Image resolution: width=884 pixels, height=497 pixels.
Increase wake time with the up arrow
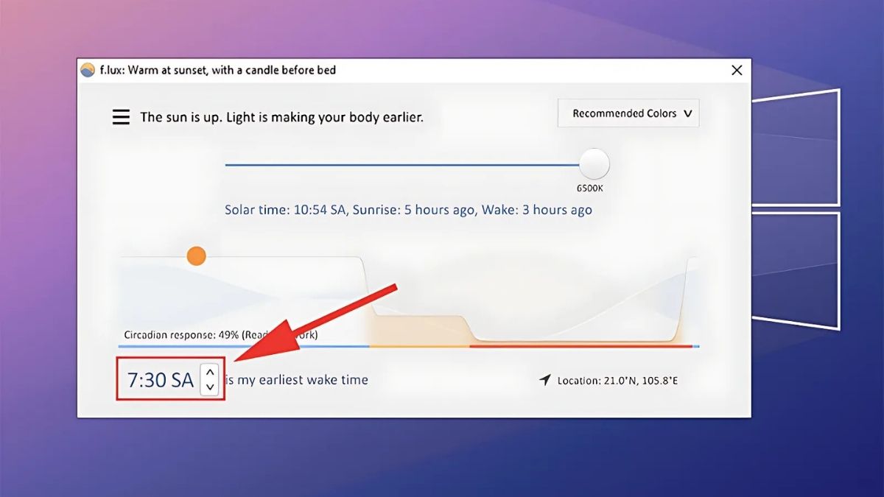(210, 373)
